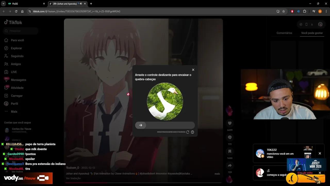Like the video with heart icon
330x186 pixels.
[x=230, y=123]
